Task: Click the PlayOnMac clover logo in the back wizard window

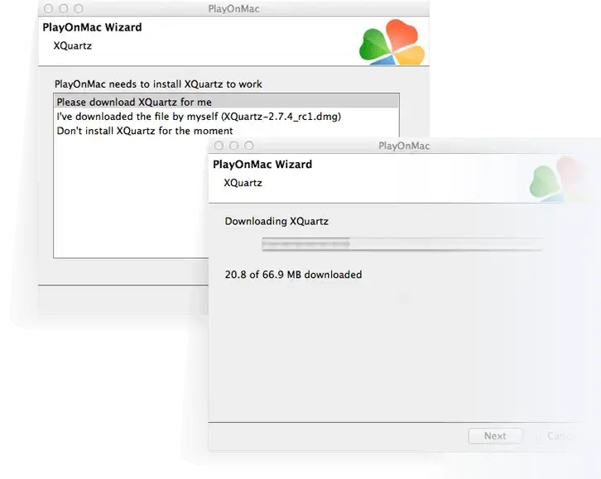Action: click(392, 42)
